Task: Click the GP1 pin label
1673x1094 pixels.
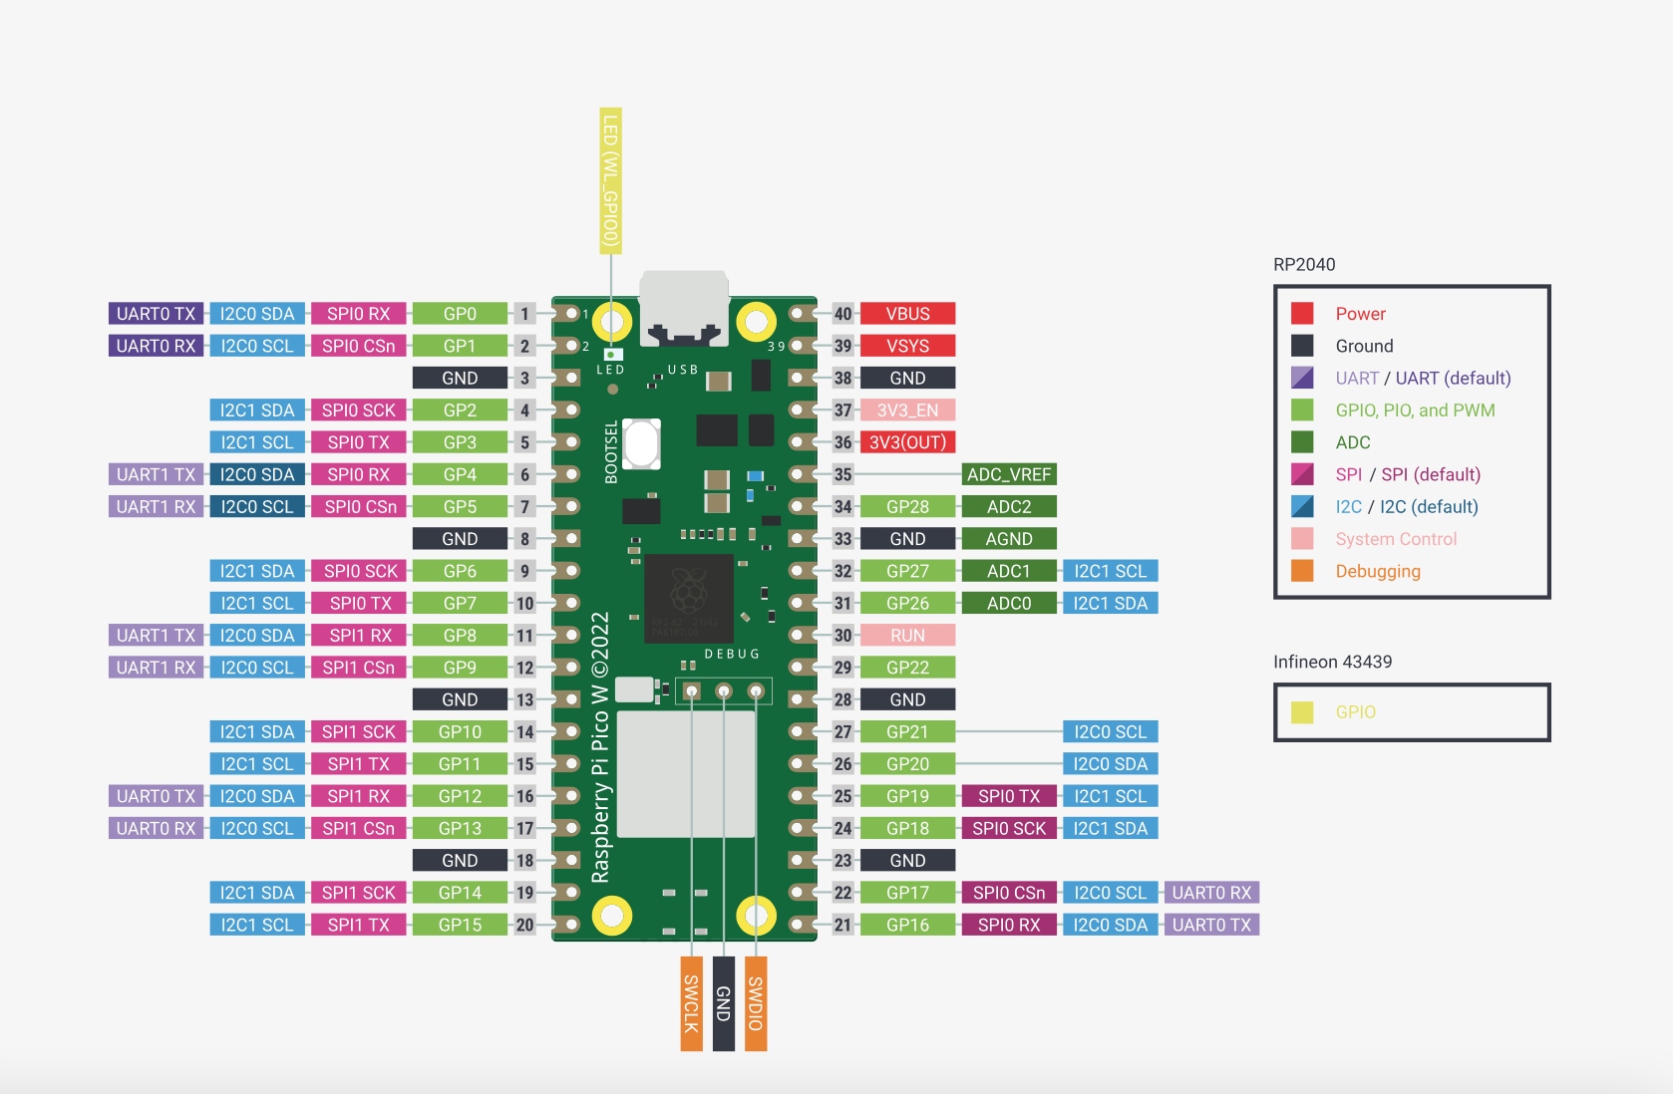Action: point(460,346)
